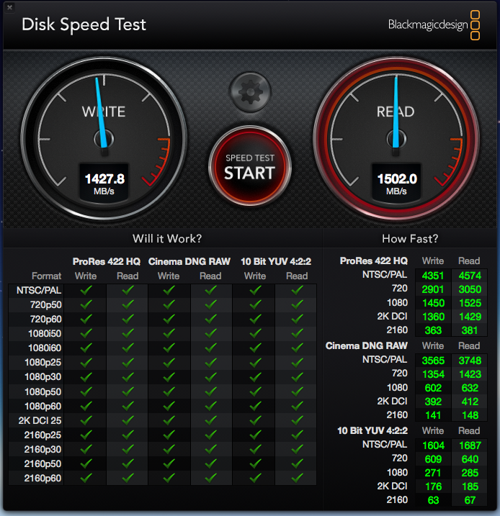
Task: Click ProRes NTSC/PAL read value 4574
Action: 470,276
